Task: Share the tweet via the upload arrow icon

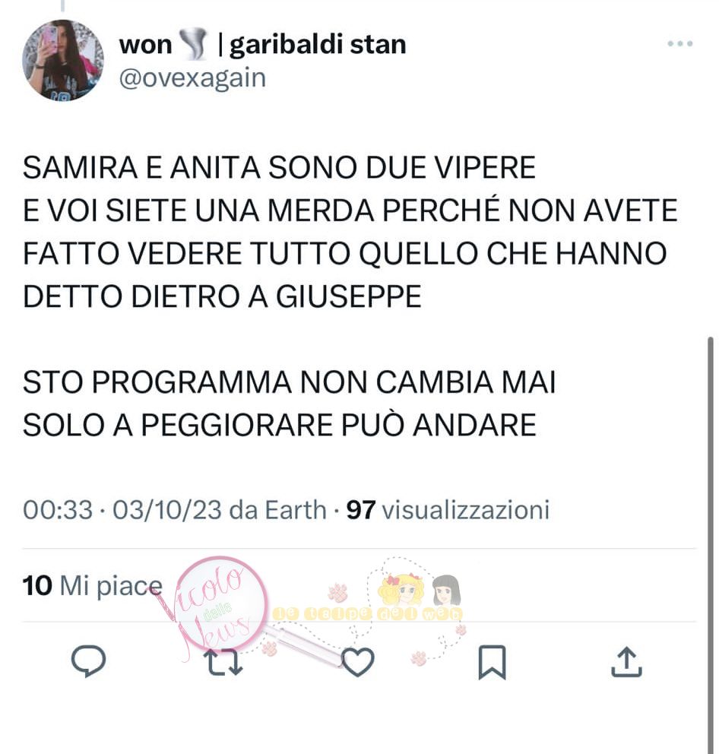Action: (x=627, y=662)
